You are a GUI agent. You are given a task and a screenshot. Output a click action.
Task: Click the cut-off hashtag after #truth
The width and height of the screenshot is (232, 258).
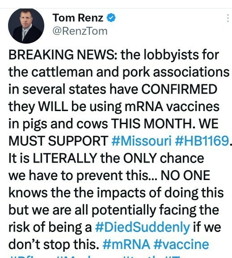(x=173, y=257)
